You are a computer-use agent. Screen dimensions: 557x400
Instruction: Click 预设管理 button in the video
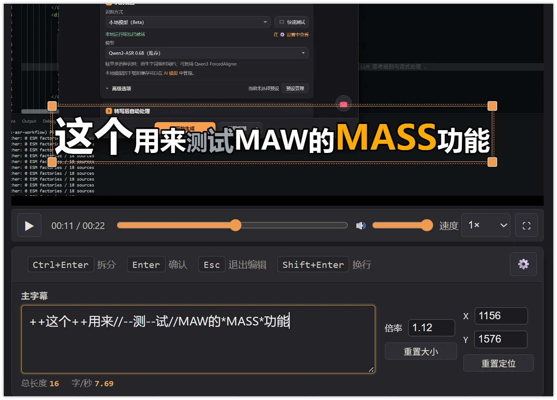(295, 88)
